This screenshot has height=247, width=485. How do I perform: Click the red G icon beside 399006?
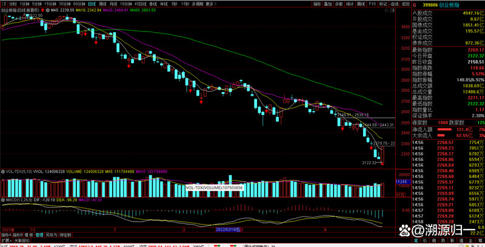[414, 4]
